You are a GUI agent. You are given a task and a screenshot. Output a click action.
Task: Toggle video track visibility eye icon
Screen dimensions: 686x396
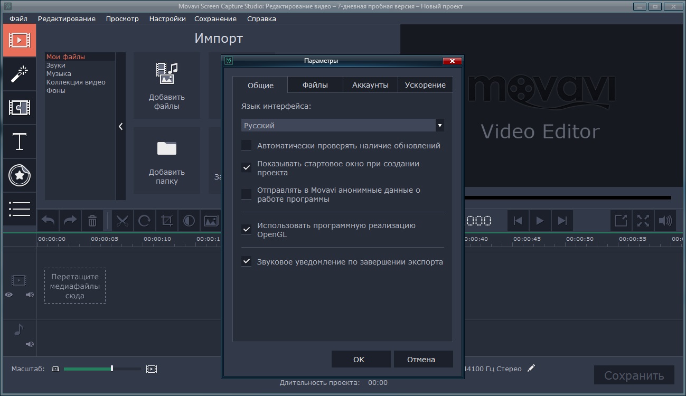click(9, 295)
